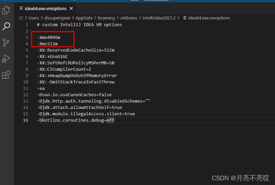The image size is (275, 185).
Task: Open the Users breadcrumb segment
Action: point(34,18)
